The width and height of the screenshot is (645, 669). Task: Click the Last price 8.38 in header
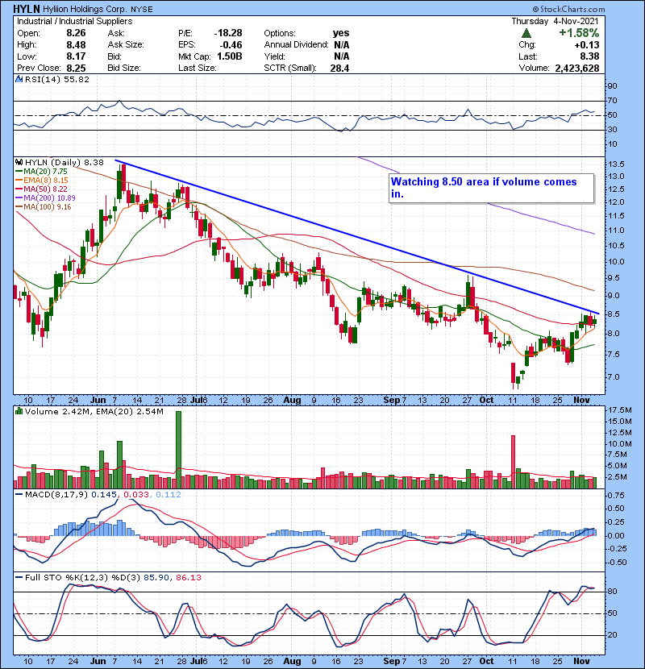click(589, 56)
